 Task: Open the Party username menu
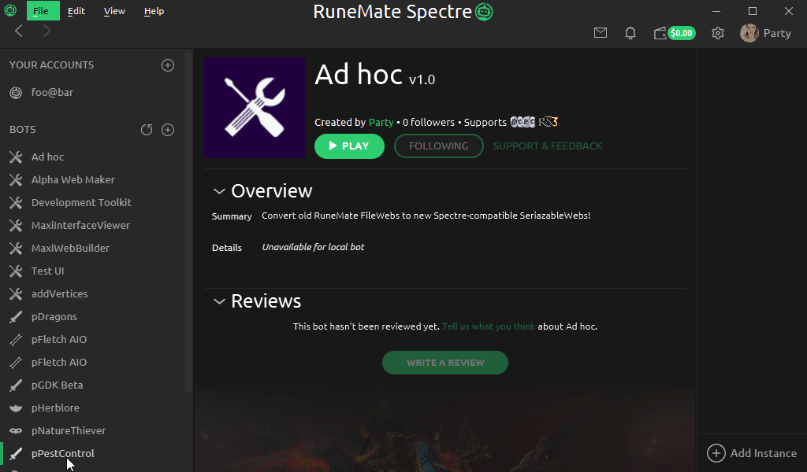coord(777,33)
